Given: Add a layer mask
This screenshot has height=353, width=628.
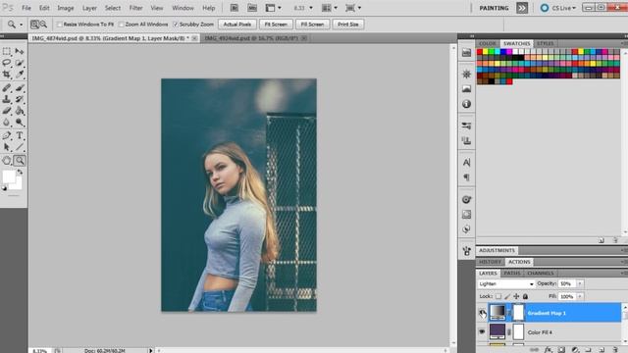Looking at the screenshot, I should pyautogui.click(x=561, y=350).
